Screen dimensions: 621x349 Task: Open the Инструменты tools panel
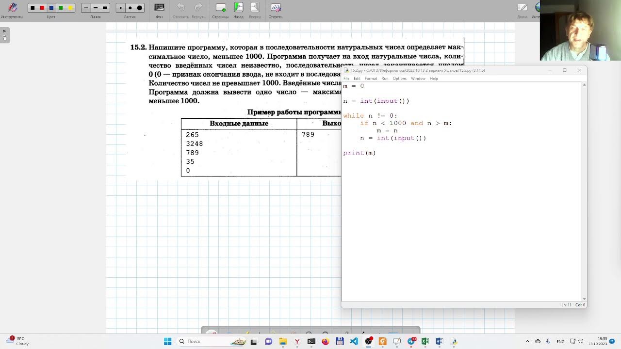click(x=12, y=10)
